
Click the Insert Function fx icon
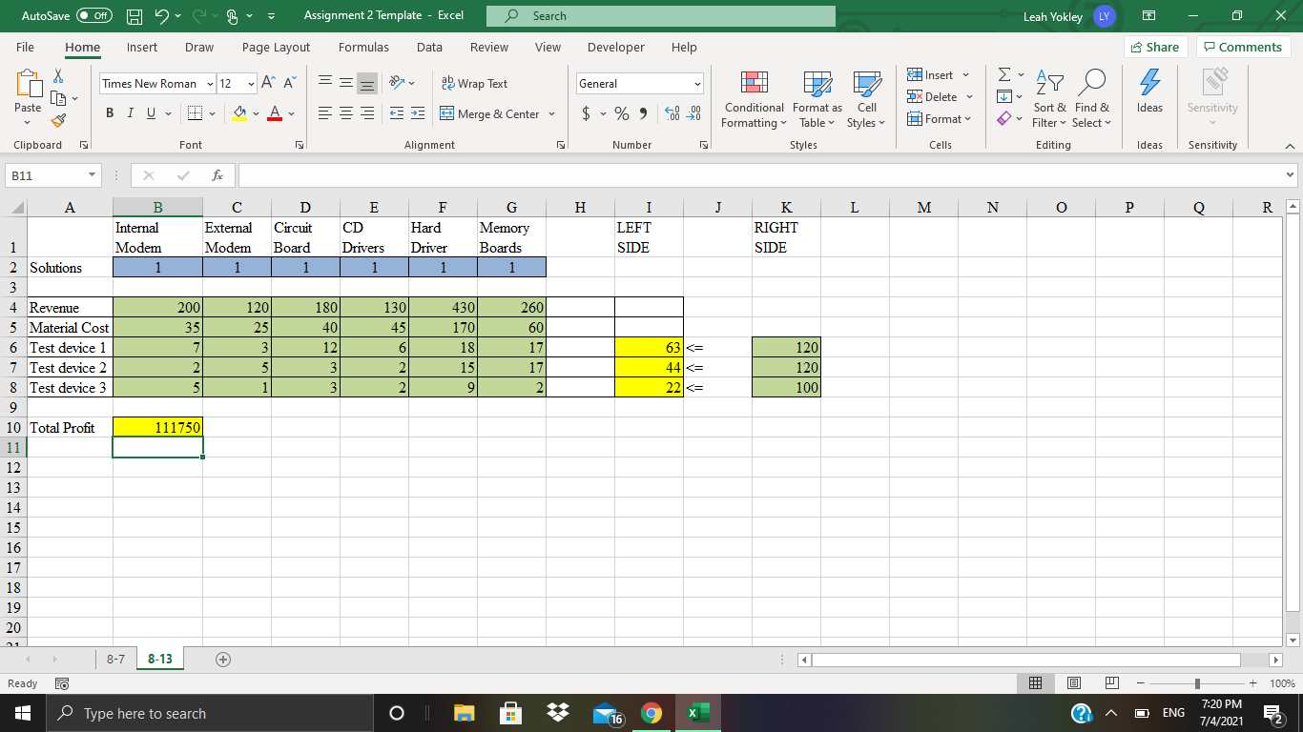[218, 175]
